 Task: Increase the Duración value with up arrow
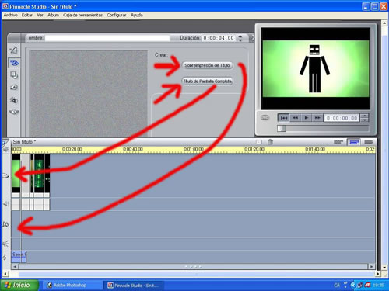240,36
